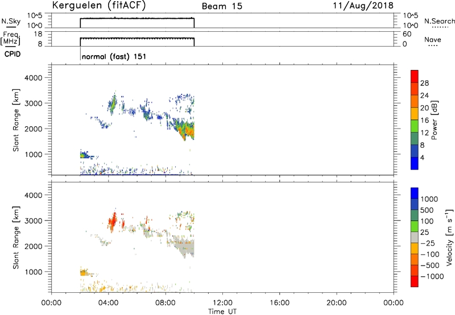Screen dimensions: 455x315
Task: Click the '-1000' velocity scale value
Action: click(432, 276)
